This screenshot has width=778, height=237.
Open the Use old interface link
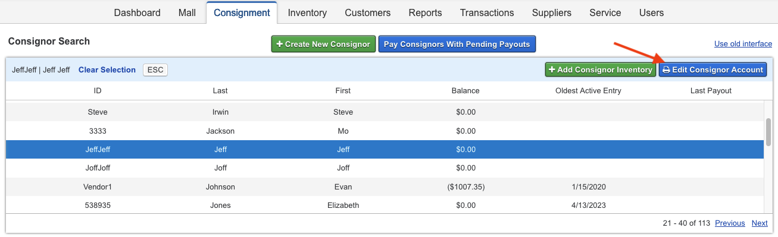click(743, 45)
